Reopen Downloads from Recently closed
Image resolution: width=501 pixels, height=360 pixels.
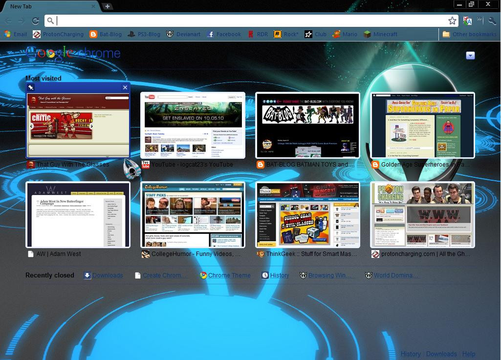(x=103, y=275)
